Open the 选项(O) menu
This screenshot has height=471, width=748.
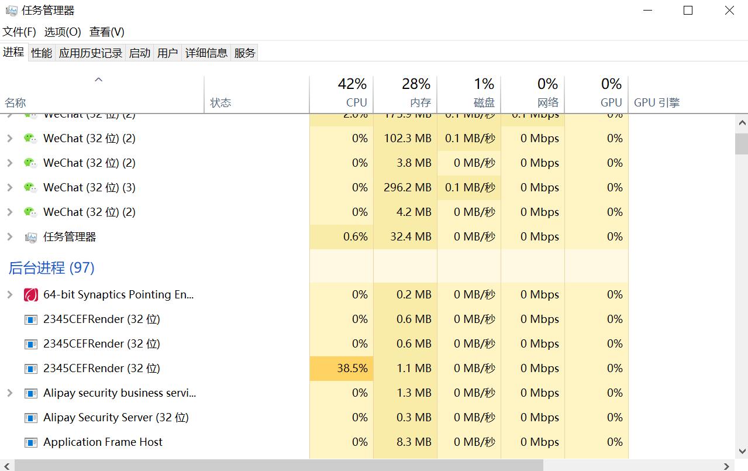[x=63, y=32]
